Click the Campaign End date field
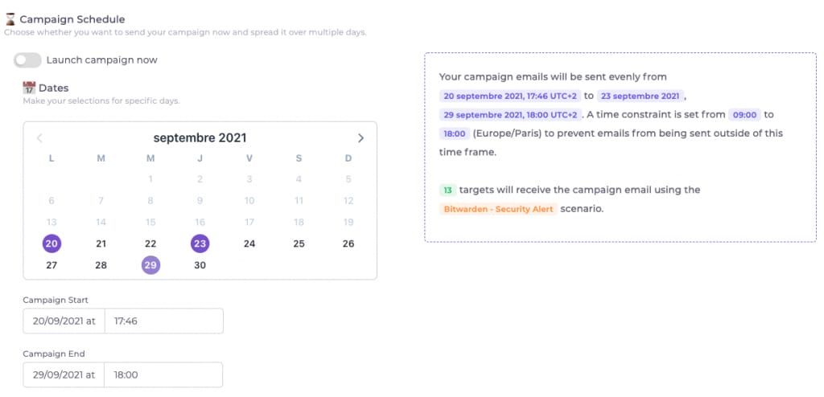The image size is (824, 397). point(64,374)
